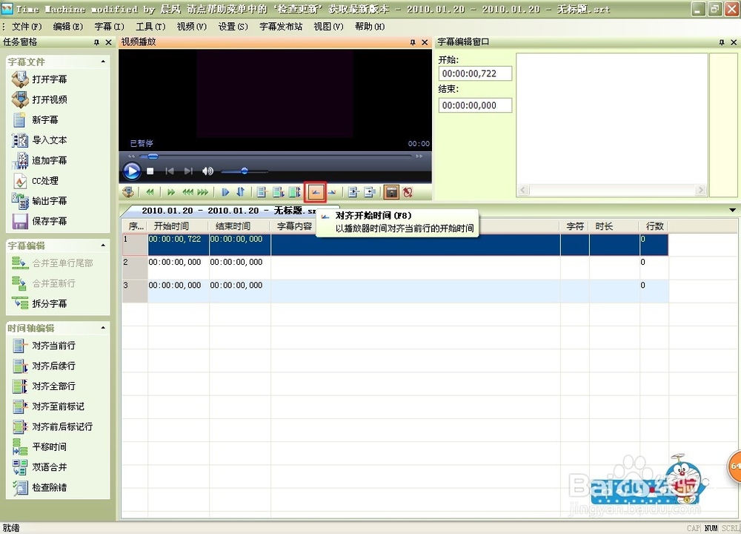Stop video playback
The width and height of the screenshot is (741, 534).
pyautogui.click(x=150, y=171)
